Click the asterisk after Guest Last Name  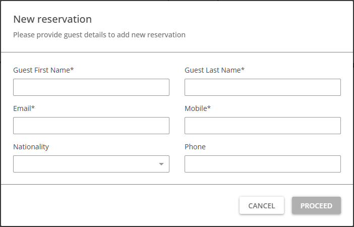[243, 70]
